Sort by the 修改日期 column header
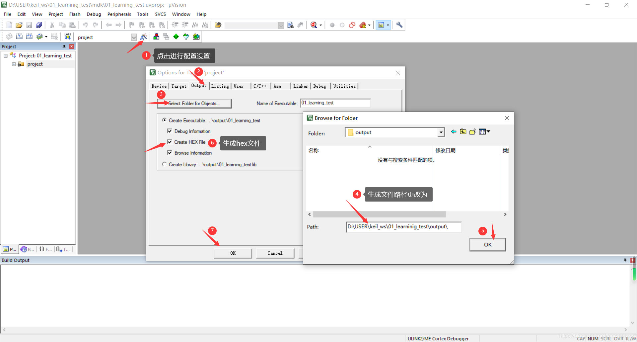The width and height of the screenshot is (637, 342). [445, 150]
